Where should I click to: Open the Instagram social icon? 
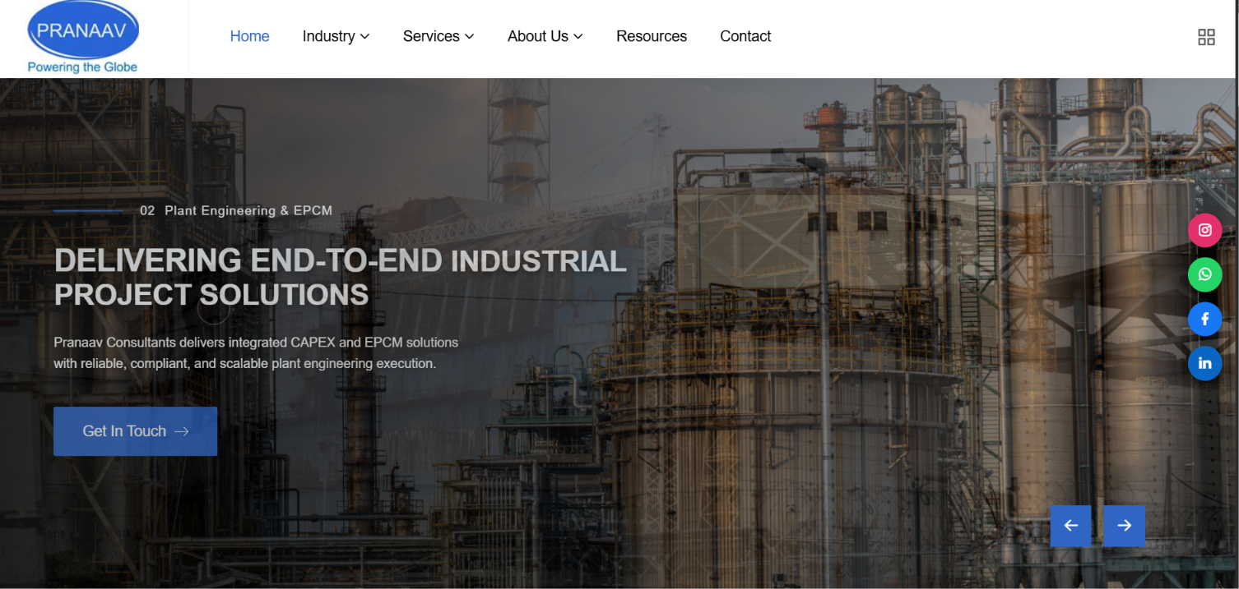click(1204, 230)
